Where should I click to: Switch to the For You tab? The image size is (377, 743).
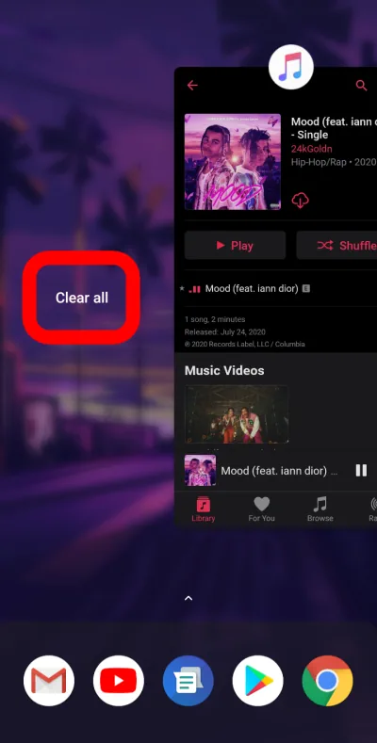(261, 509)
